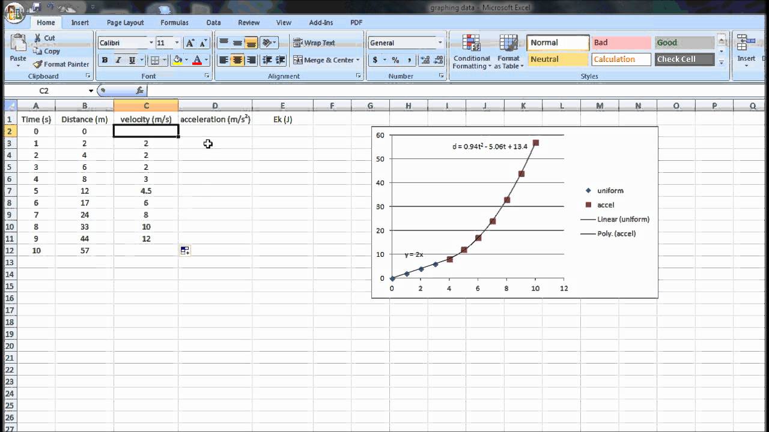769x432 pixels.
Task: Switch to the Formulas ribbon tab
Action: (174, 22)
